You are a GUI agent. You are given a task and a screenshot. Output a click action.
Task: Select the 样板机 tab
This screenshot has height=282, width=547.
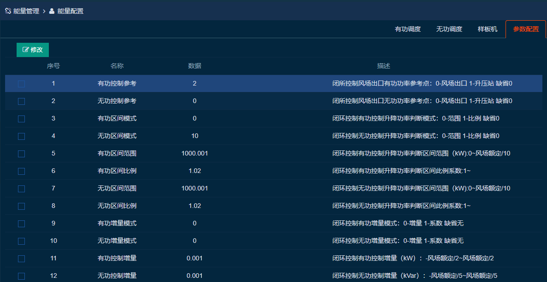[x=488, y=29]
